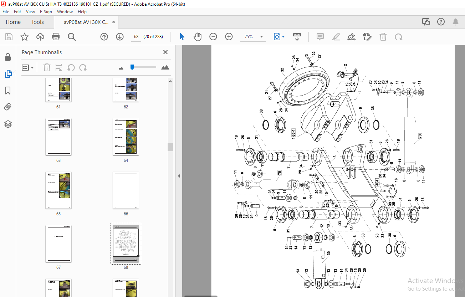The width and height of the screenshot is (465, 297).
Task: Open thumbnails options dropdown menu
Action: (x=27, y=67)
